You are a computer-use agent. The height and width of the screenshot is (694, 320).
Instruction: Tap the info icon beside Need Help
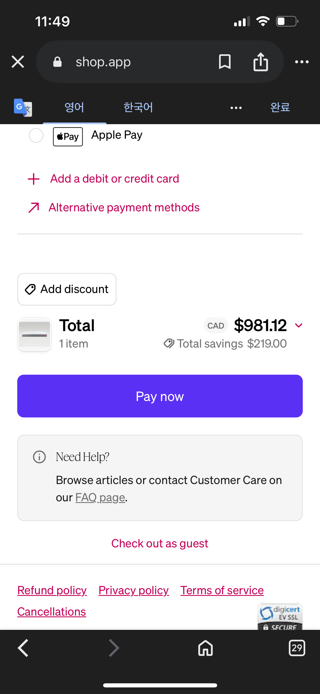click(x=39, y=457)
